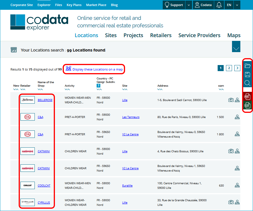Open Blog in the top menu

(114, 5)
